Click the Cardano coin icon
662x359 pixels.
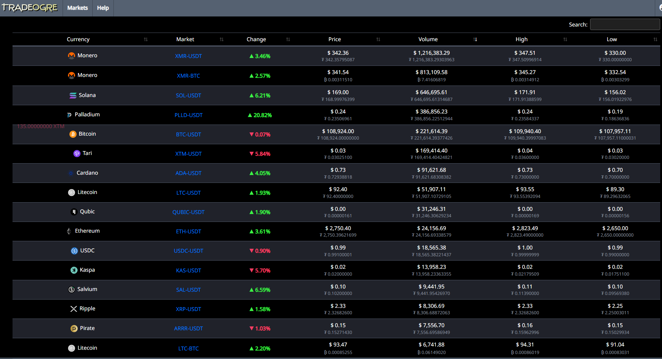point(70,173)
